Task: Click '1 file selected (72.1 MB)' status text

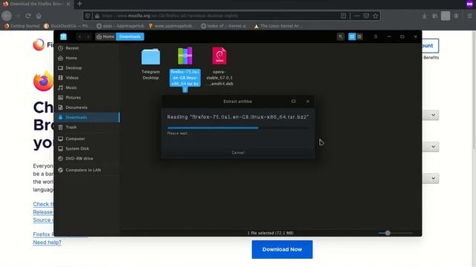Action: pos(270,233)
